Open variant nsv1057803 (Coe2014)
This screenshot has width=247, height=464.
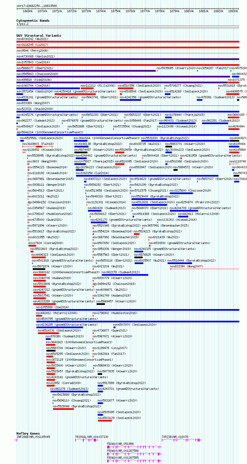tap(33, 62)
